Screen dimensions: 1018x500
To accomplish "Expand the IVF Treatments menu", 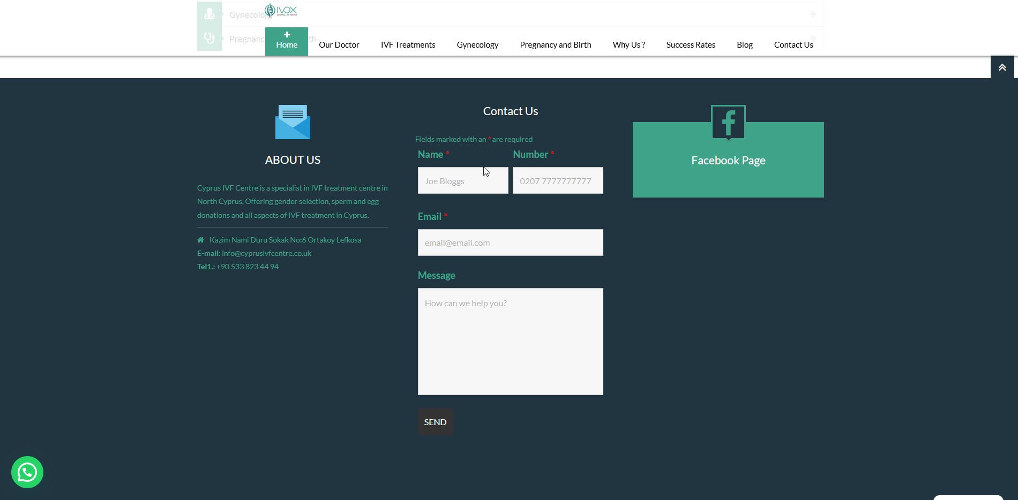I will [x=408, y=45].
